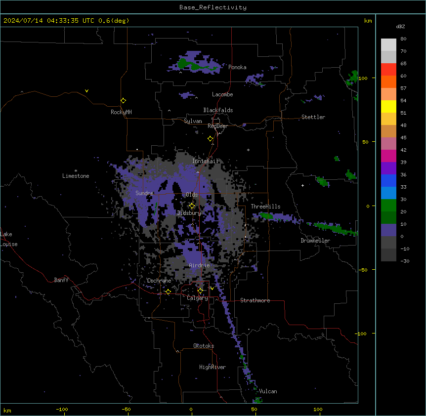
Task: Click the yellow V marker east of Calgary
Action: click(x=212, y=289)
